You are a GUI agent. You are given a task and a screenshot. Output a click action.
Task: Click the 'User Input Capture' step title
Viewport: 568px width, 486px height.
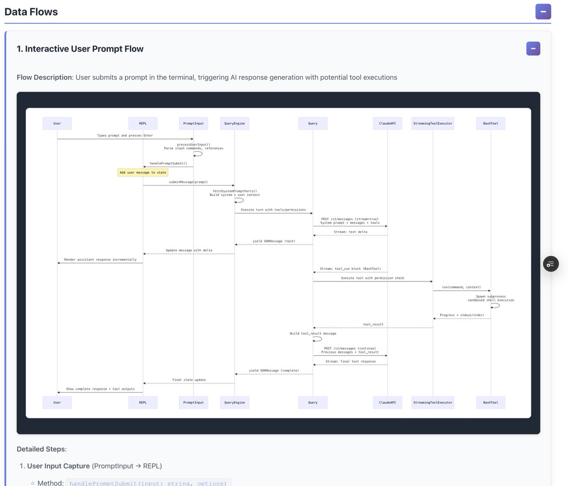point(59,466)
